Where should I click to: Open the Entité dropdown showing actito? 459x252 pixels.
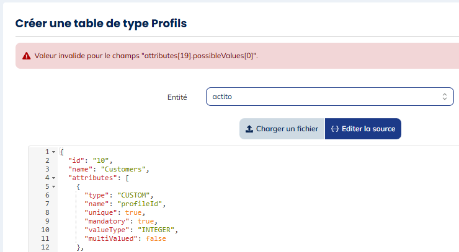tap(329, 97)
